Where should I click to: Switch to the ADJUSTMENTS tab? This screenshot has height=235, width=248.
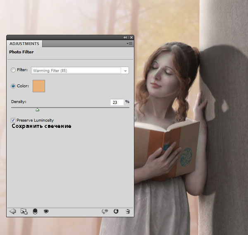[24, 44]
